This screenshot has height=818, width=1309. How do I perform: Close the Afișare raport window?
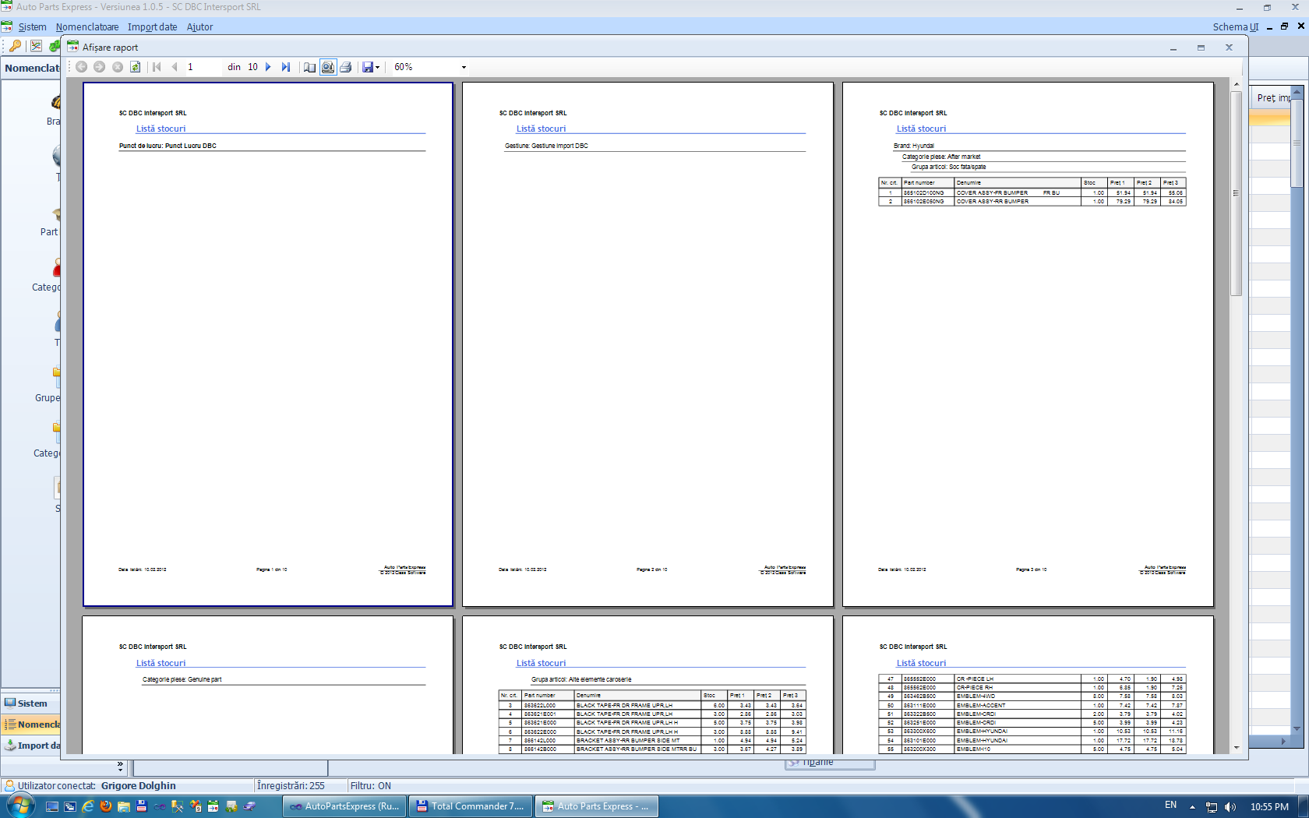click(1230, 48)
